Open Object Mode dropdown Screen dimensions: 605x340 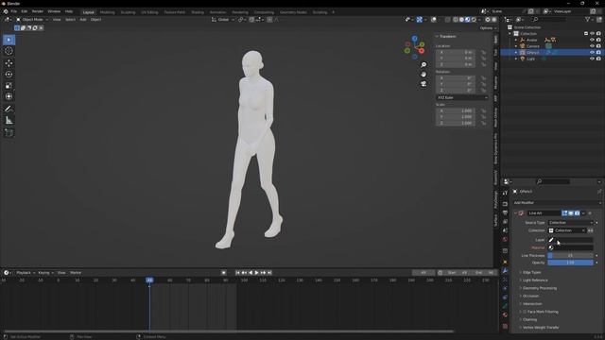click(31, 19)
